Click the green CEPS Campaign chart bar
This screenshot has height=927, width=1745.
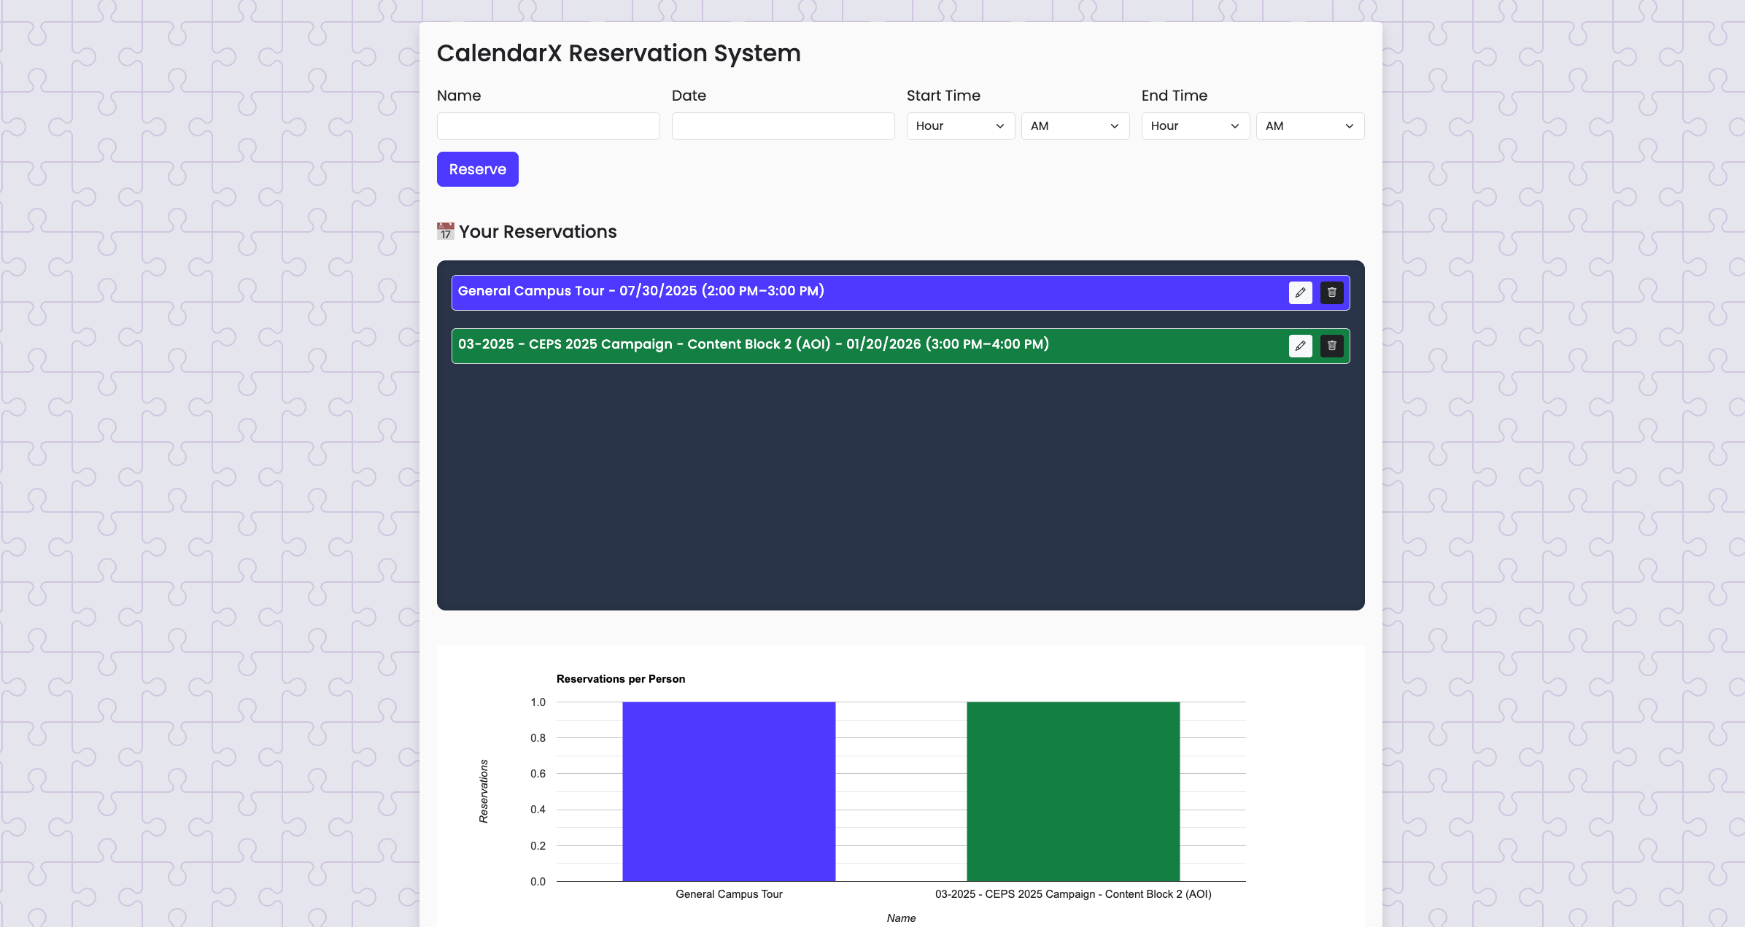(x=1072, y=795)
